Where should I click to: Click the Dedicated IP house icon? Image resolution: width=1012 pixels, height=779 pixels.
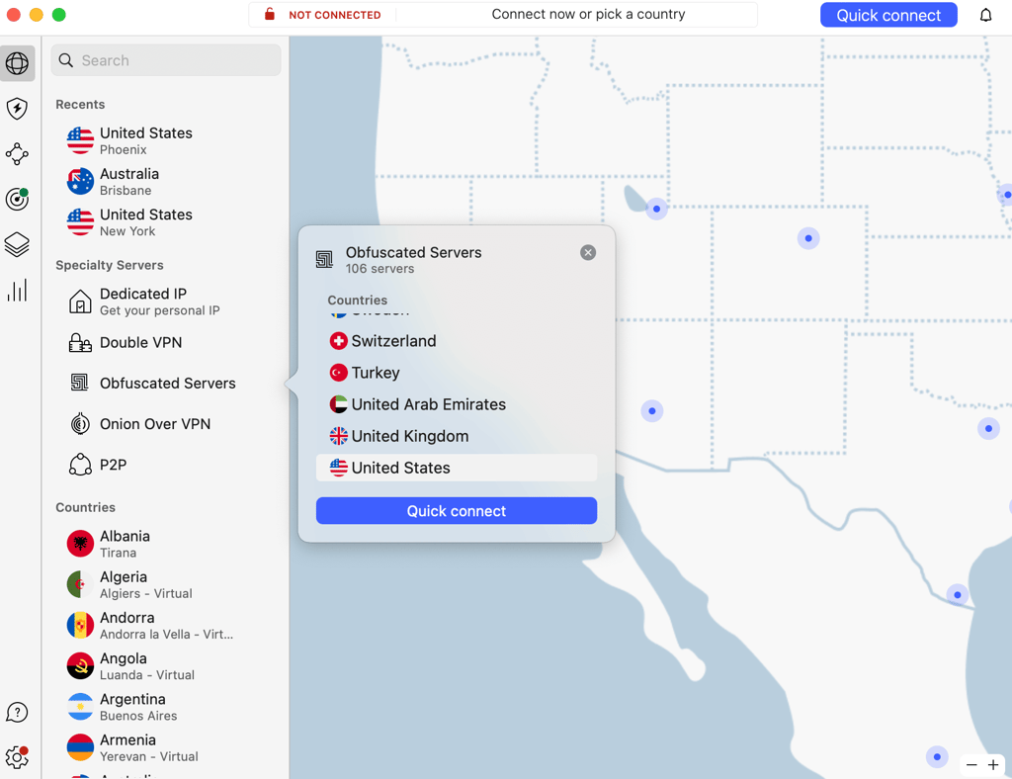point(80,302)
